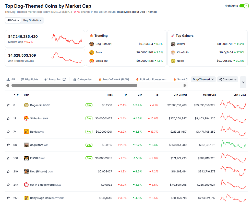This screenshot has height=202, width=252.
Task: Click KiboShib icon in Top Gainers
Action: pos(173,52)
